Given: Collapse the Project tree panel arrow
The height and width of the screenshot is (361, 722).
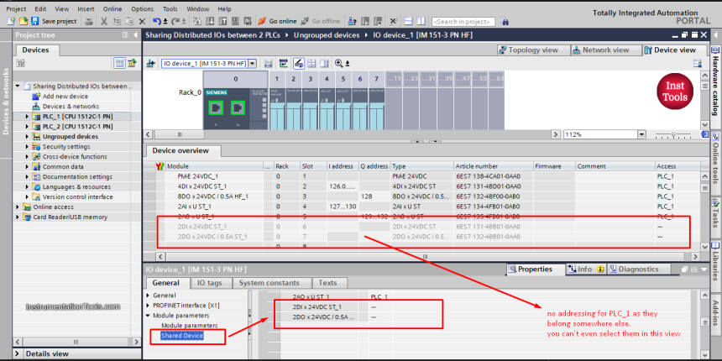Looking at the screenshot, I should pos(135,35).
